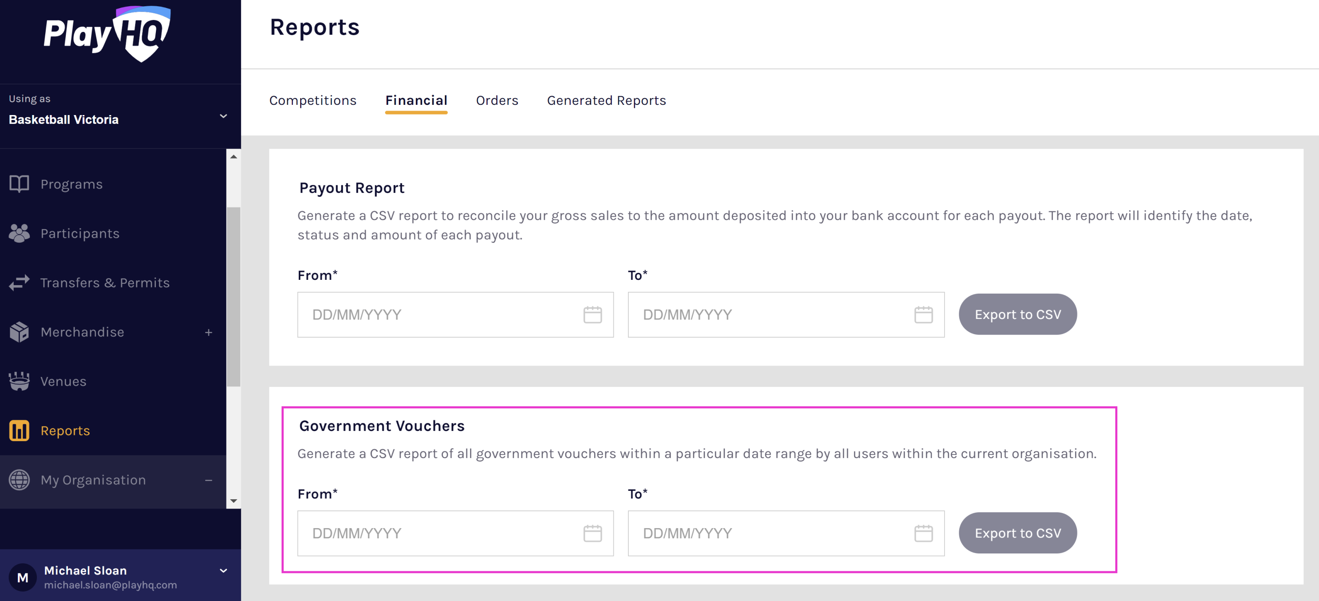The image size is (1319, 601).
Task: Expand the Merchandise menu item
Action: [208, 332]
